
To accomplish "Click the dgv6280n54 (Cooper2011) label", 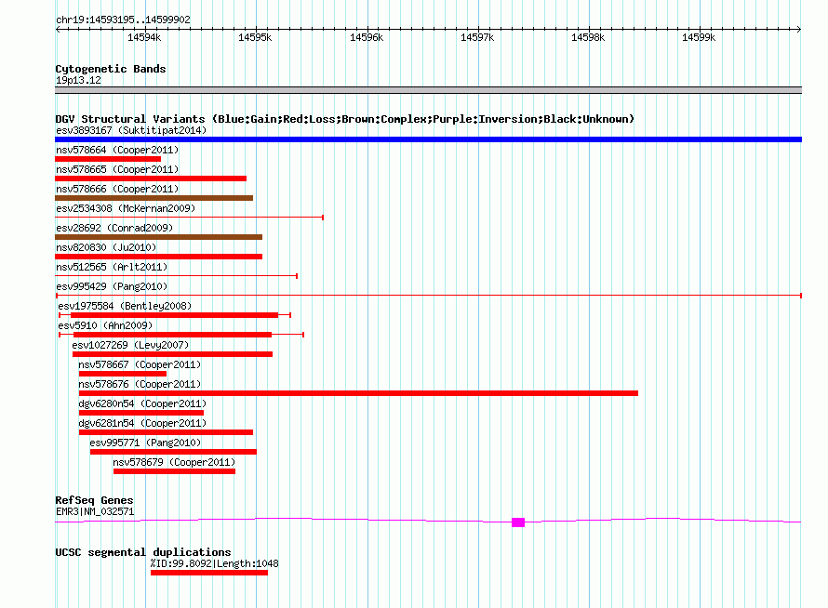I will point(142,403).
